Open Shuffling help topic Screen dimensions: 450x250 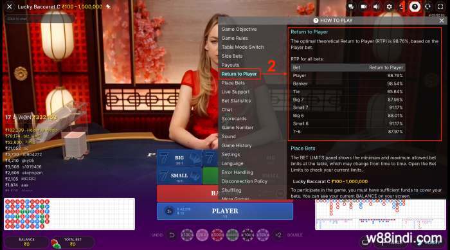pos(231,190)
